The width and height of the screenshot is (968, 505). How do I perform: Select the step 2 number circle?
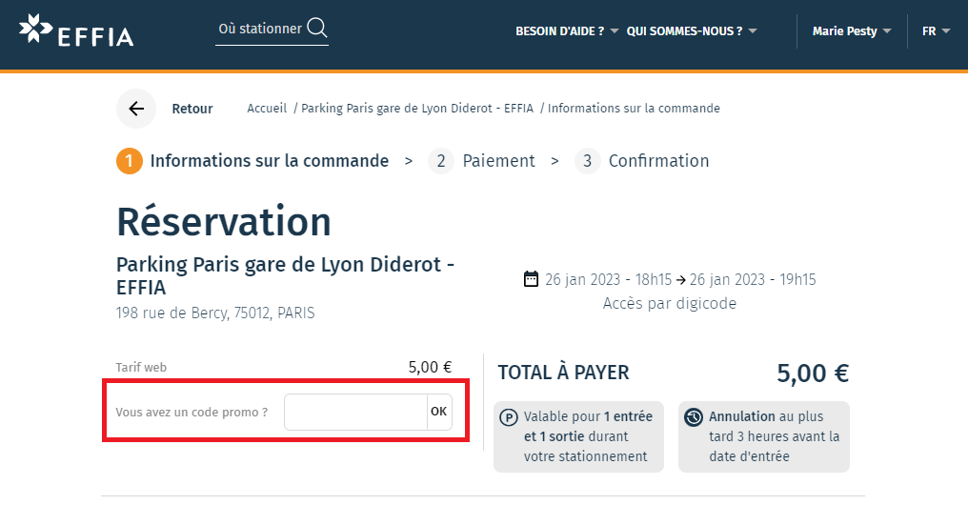tap(440, 161)
